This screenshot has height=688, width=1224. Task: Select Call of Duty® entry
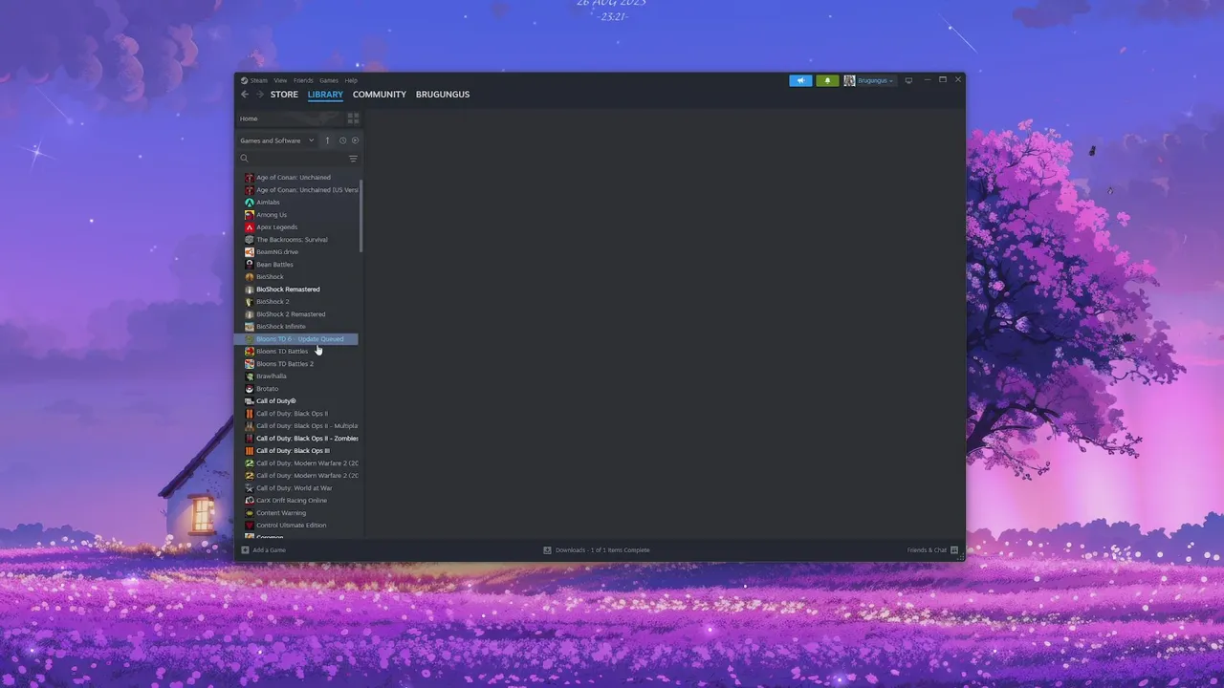[x=296, y=401]
